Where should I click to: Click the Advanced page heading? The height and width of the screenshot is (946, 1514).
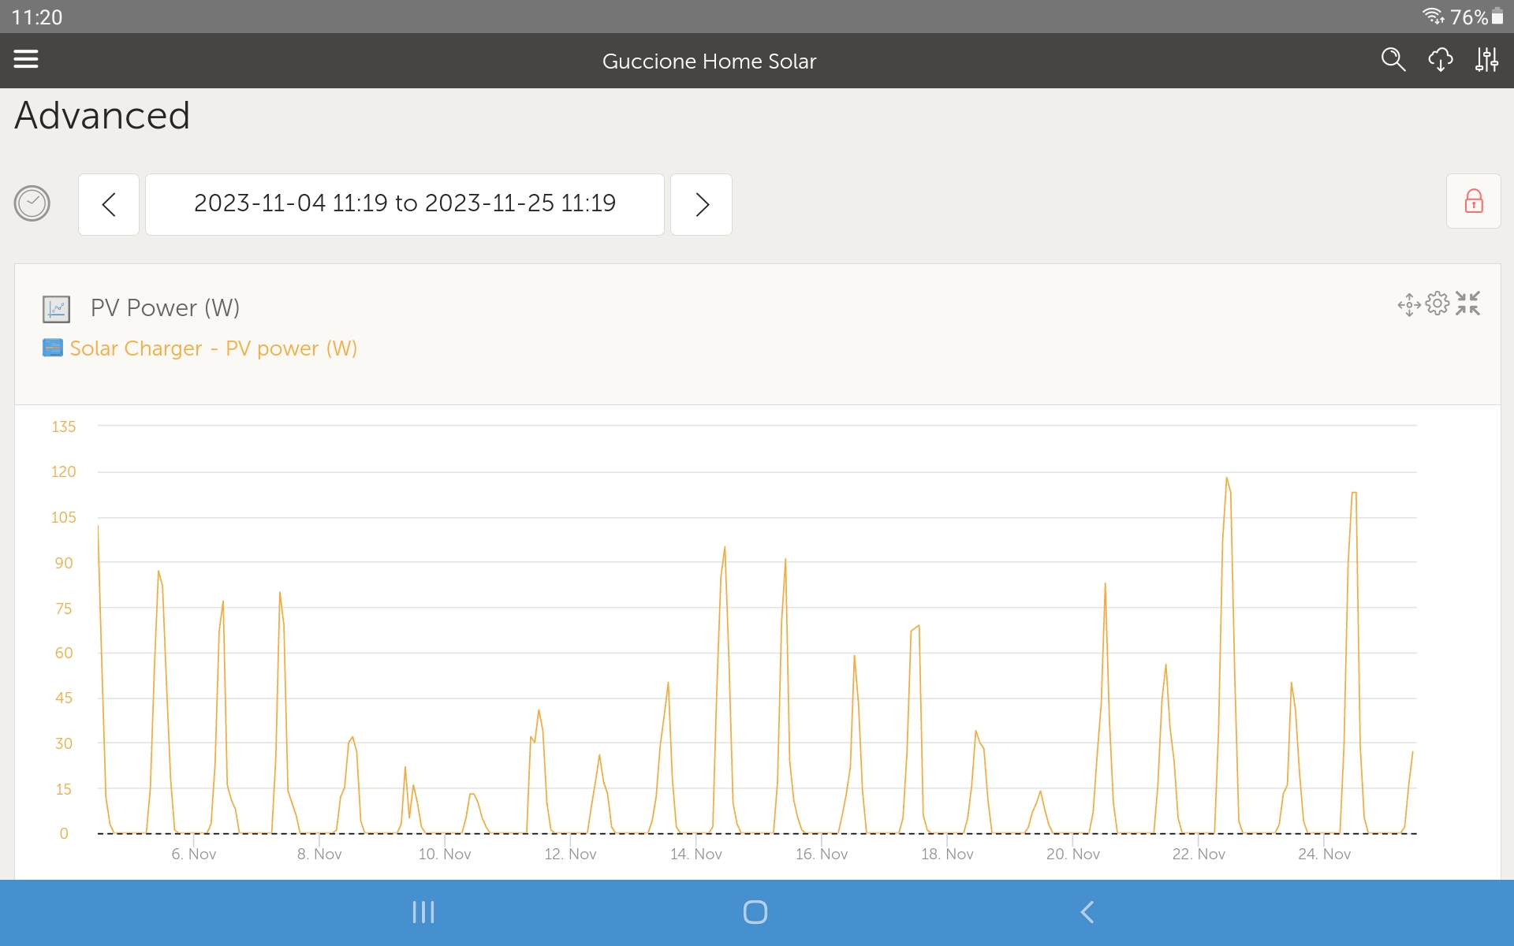click(x=103, y=116)
